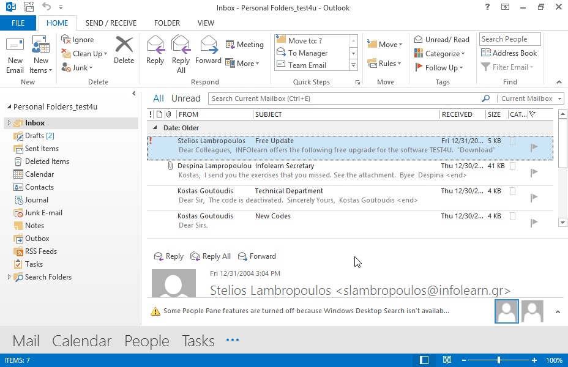
Task: Expand the Categorize dropdown
Action: click(442, 54)
